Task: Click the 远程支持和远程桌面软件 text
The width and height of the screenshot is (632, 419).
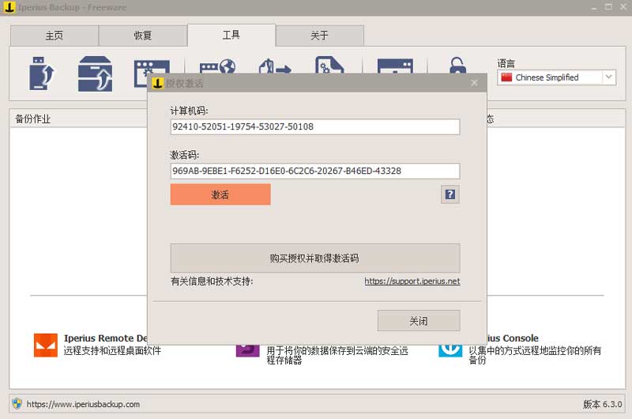Action: (112, 350)
